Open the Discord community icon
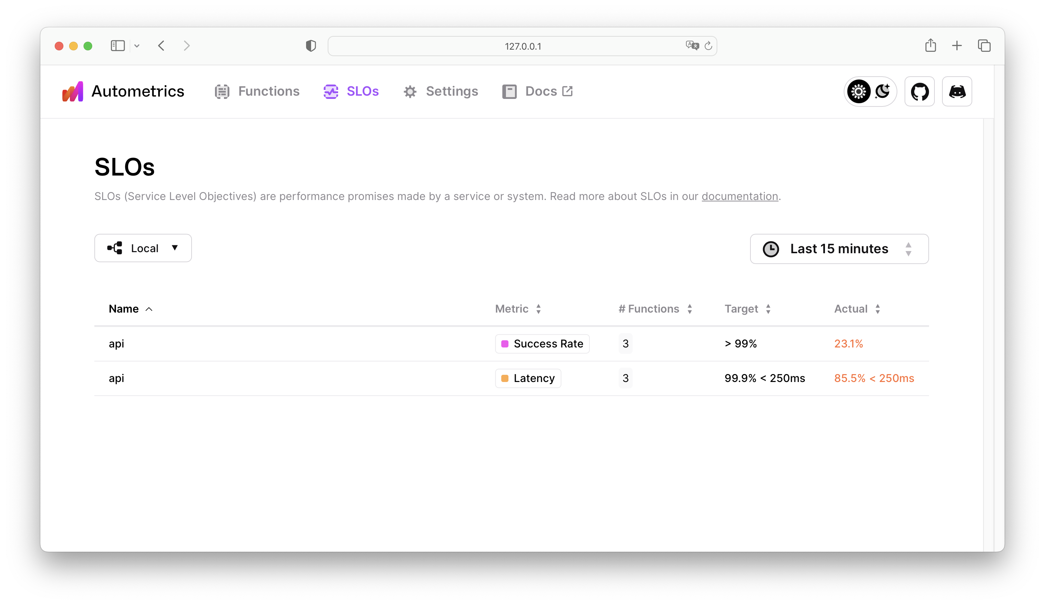The image size is (1045, 605). (x=957, y=91)
